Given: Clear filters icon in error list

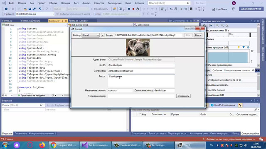Looking at the screenshot, I should point(240,105).
